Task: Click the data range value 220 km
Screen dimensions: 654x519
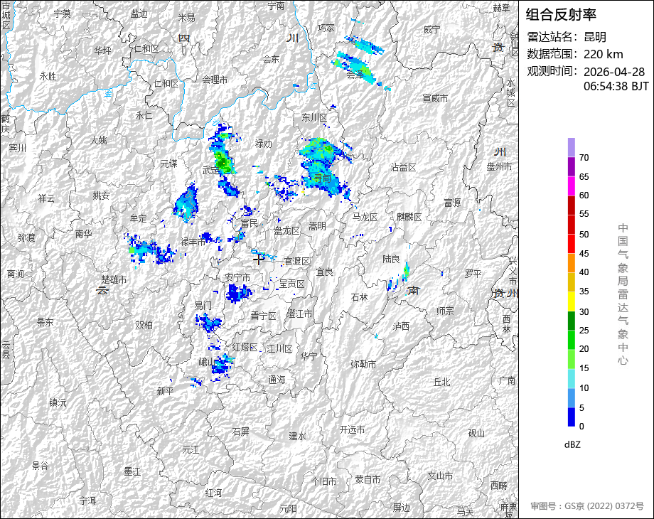Action: (603, 54)
